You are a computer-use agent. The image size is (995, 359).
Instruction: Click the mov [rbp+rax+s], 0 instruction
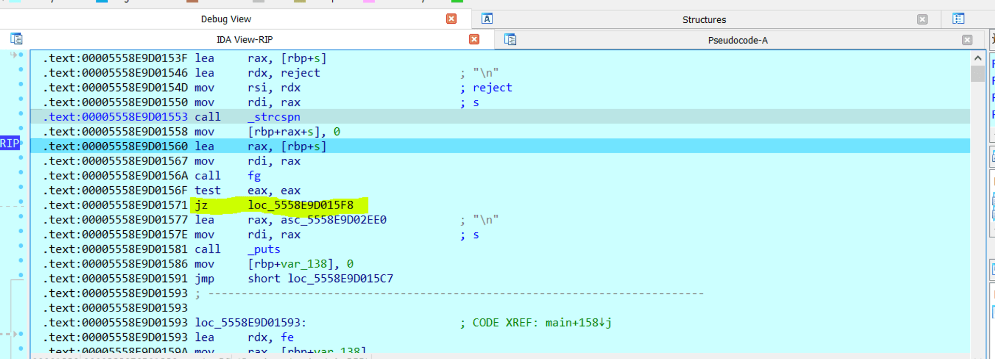[x=267, y=132]
